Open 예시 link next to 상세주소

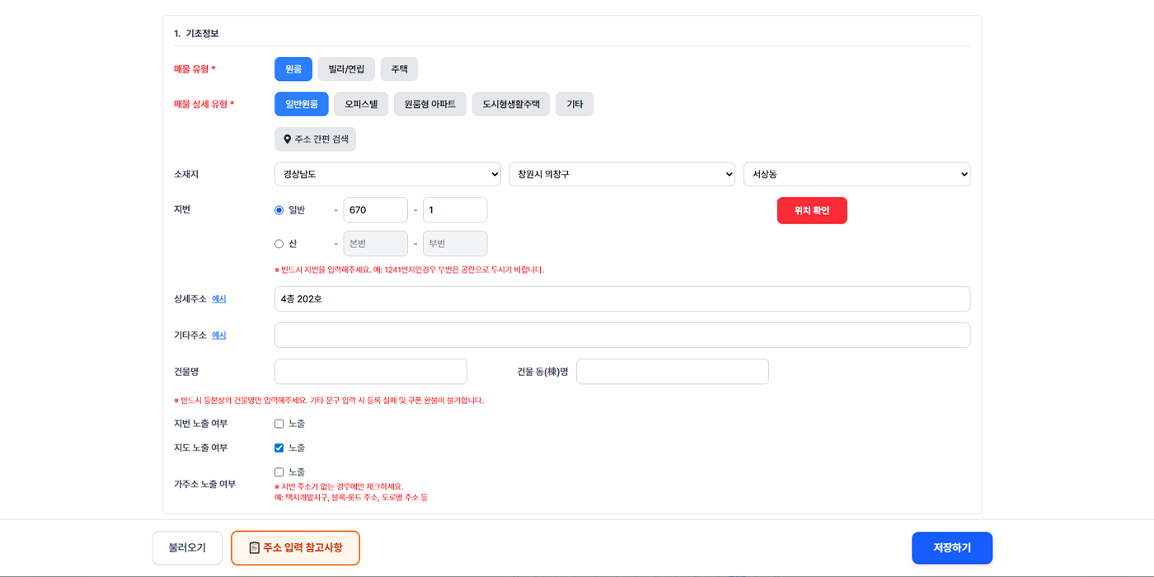218,299
